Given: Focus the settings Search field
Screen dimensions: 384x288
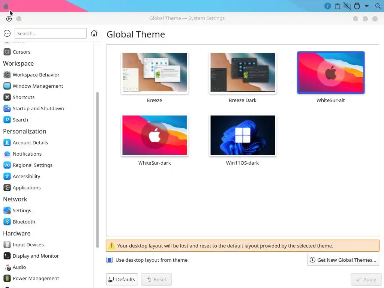Looking at the screenshot, I should click(x=51, y=33).
